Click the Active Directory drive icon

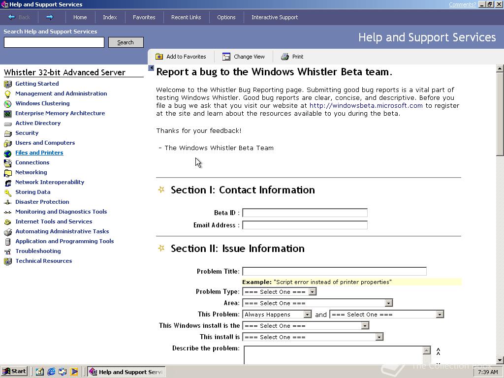click(8, 124)
